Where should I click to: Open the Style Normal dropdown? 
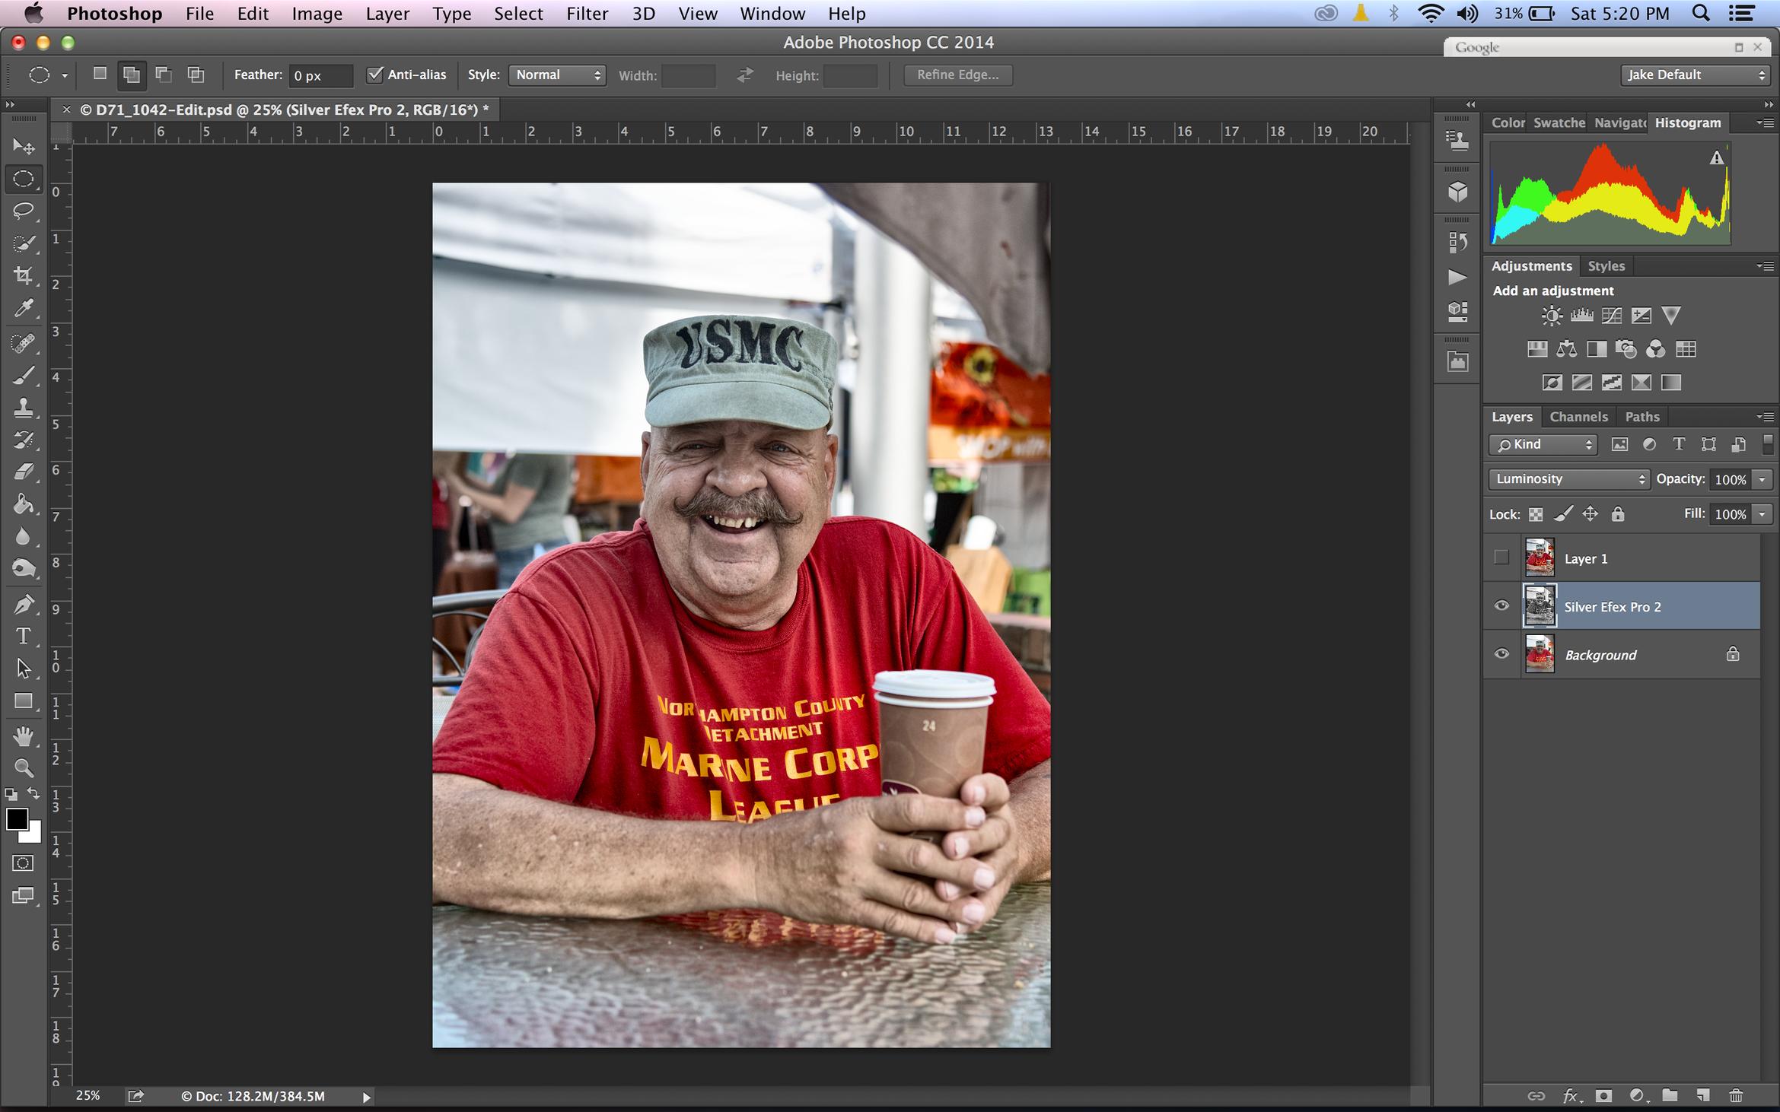(557, 75)
